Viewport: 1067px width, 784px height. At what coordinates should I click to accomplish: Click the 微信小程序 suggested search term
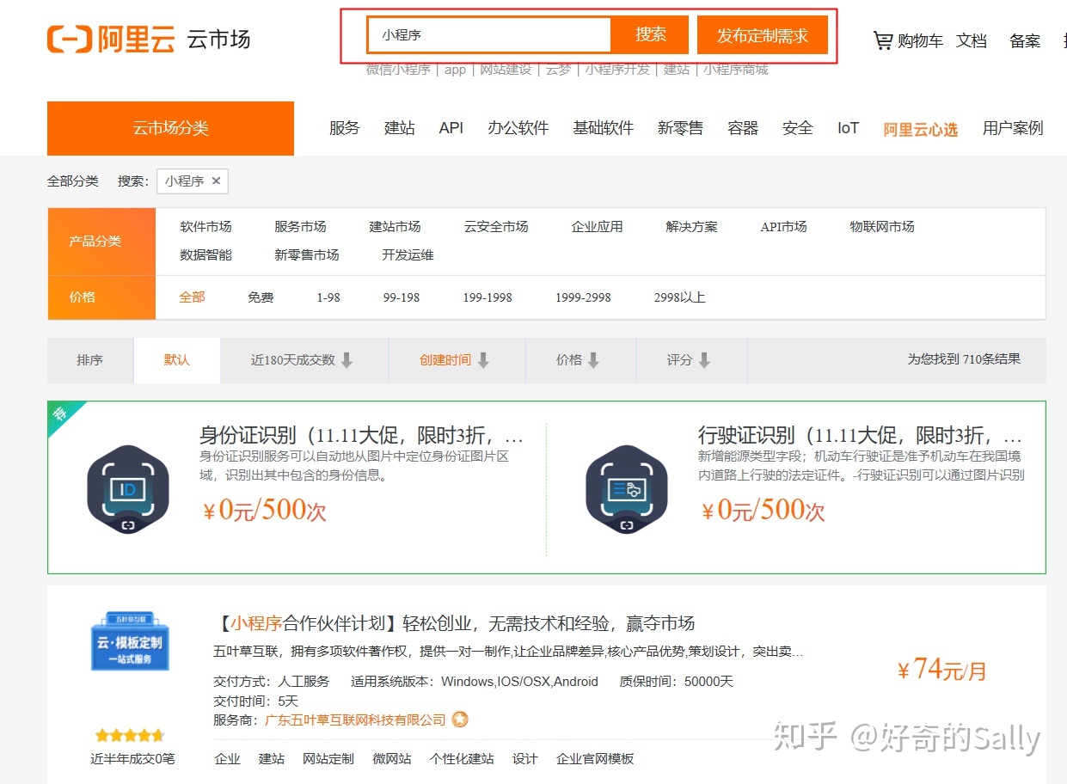(x=398, y=70)
